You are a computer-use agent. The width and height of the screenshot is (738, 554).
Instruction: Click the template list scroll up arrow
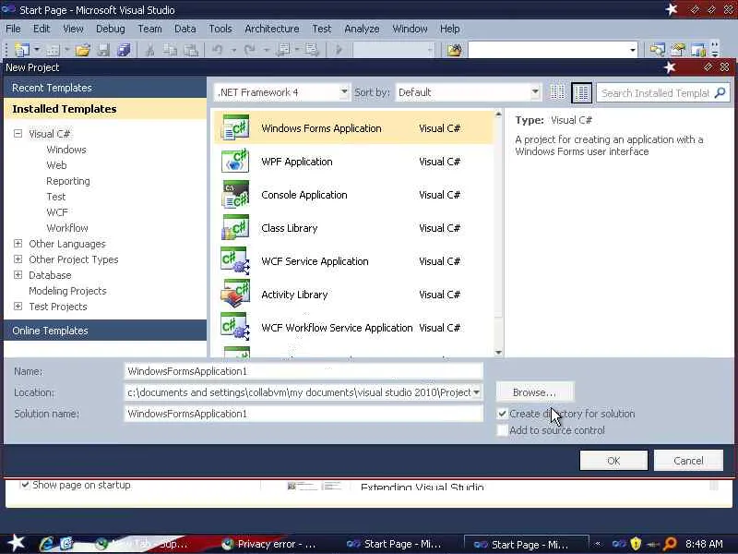coord(498,114)
